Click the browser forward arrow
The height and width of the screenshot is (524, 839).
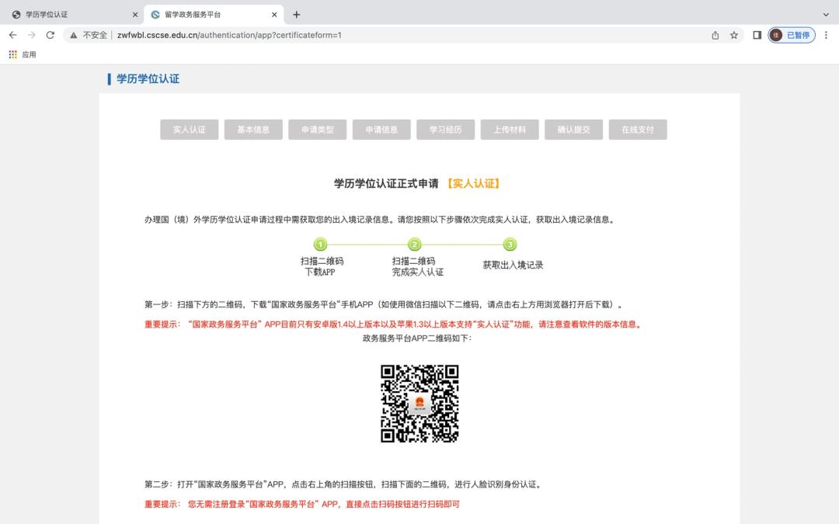coord(32,35)
